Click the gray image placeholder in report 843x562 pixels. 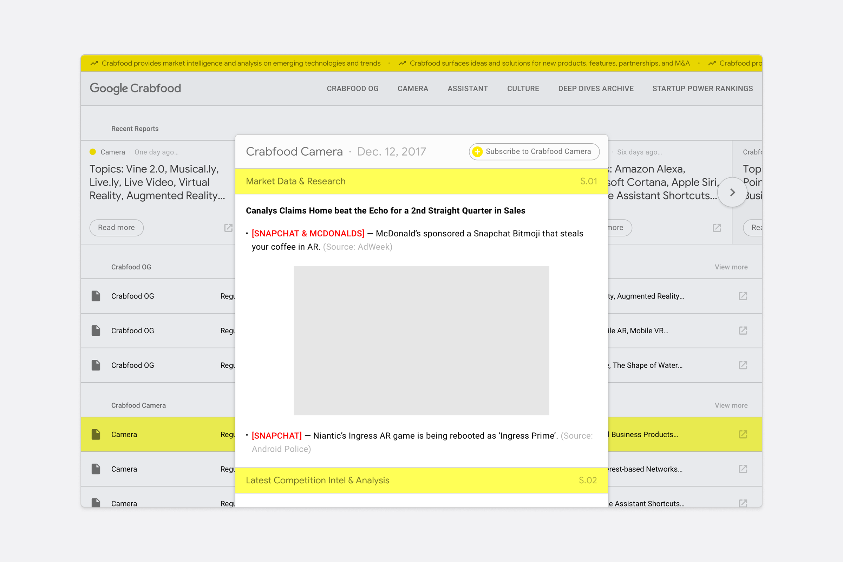click(421, 340)
